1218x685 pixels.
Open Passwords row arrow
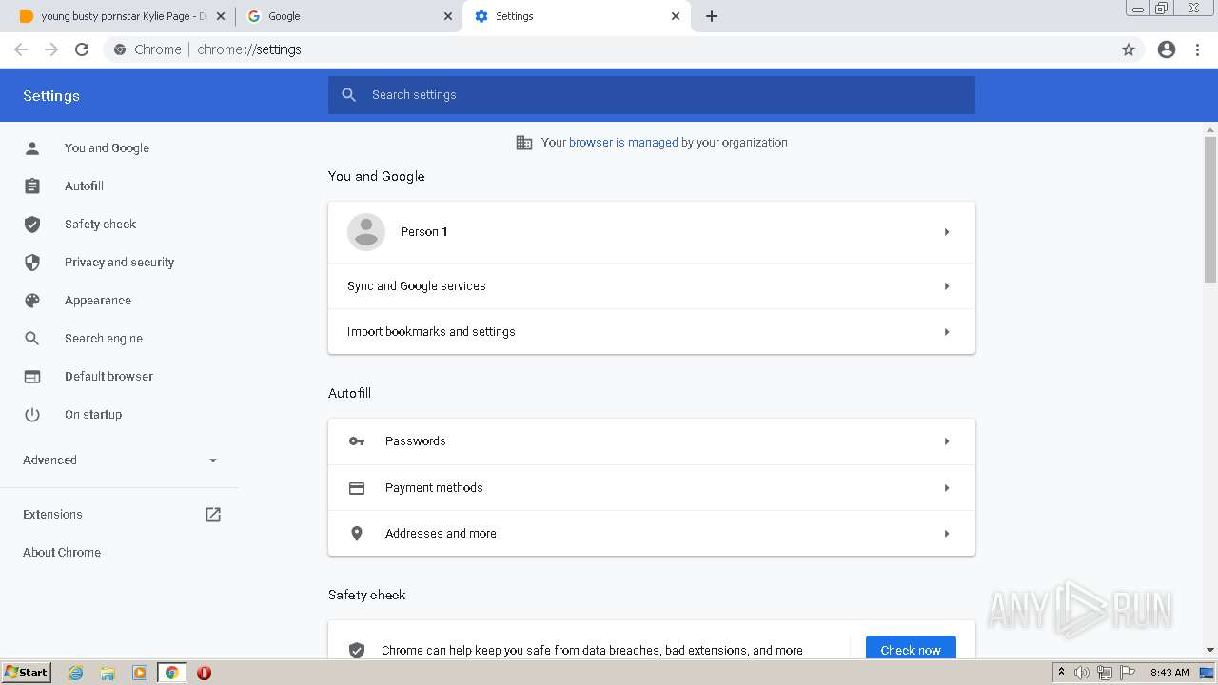tap(947, 441)
